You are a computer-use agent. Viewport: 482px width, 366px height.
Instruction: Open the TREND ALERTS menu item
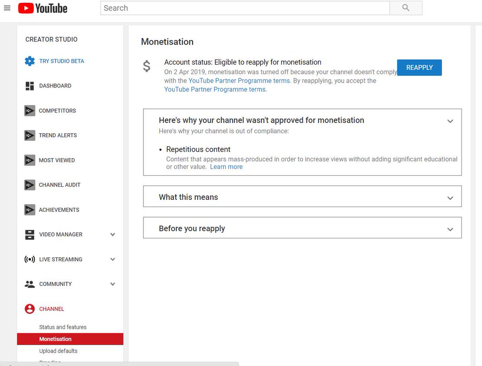pyautogui.click(x=58, y=136)
